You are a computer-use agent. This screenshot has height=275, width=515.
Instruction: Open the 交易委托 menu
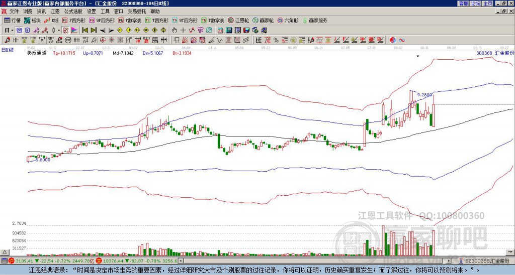[137, 12]
